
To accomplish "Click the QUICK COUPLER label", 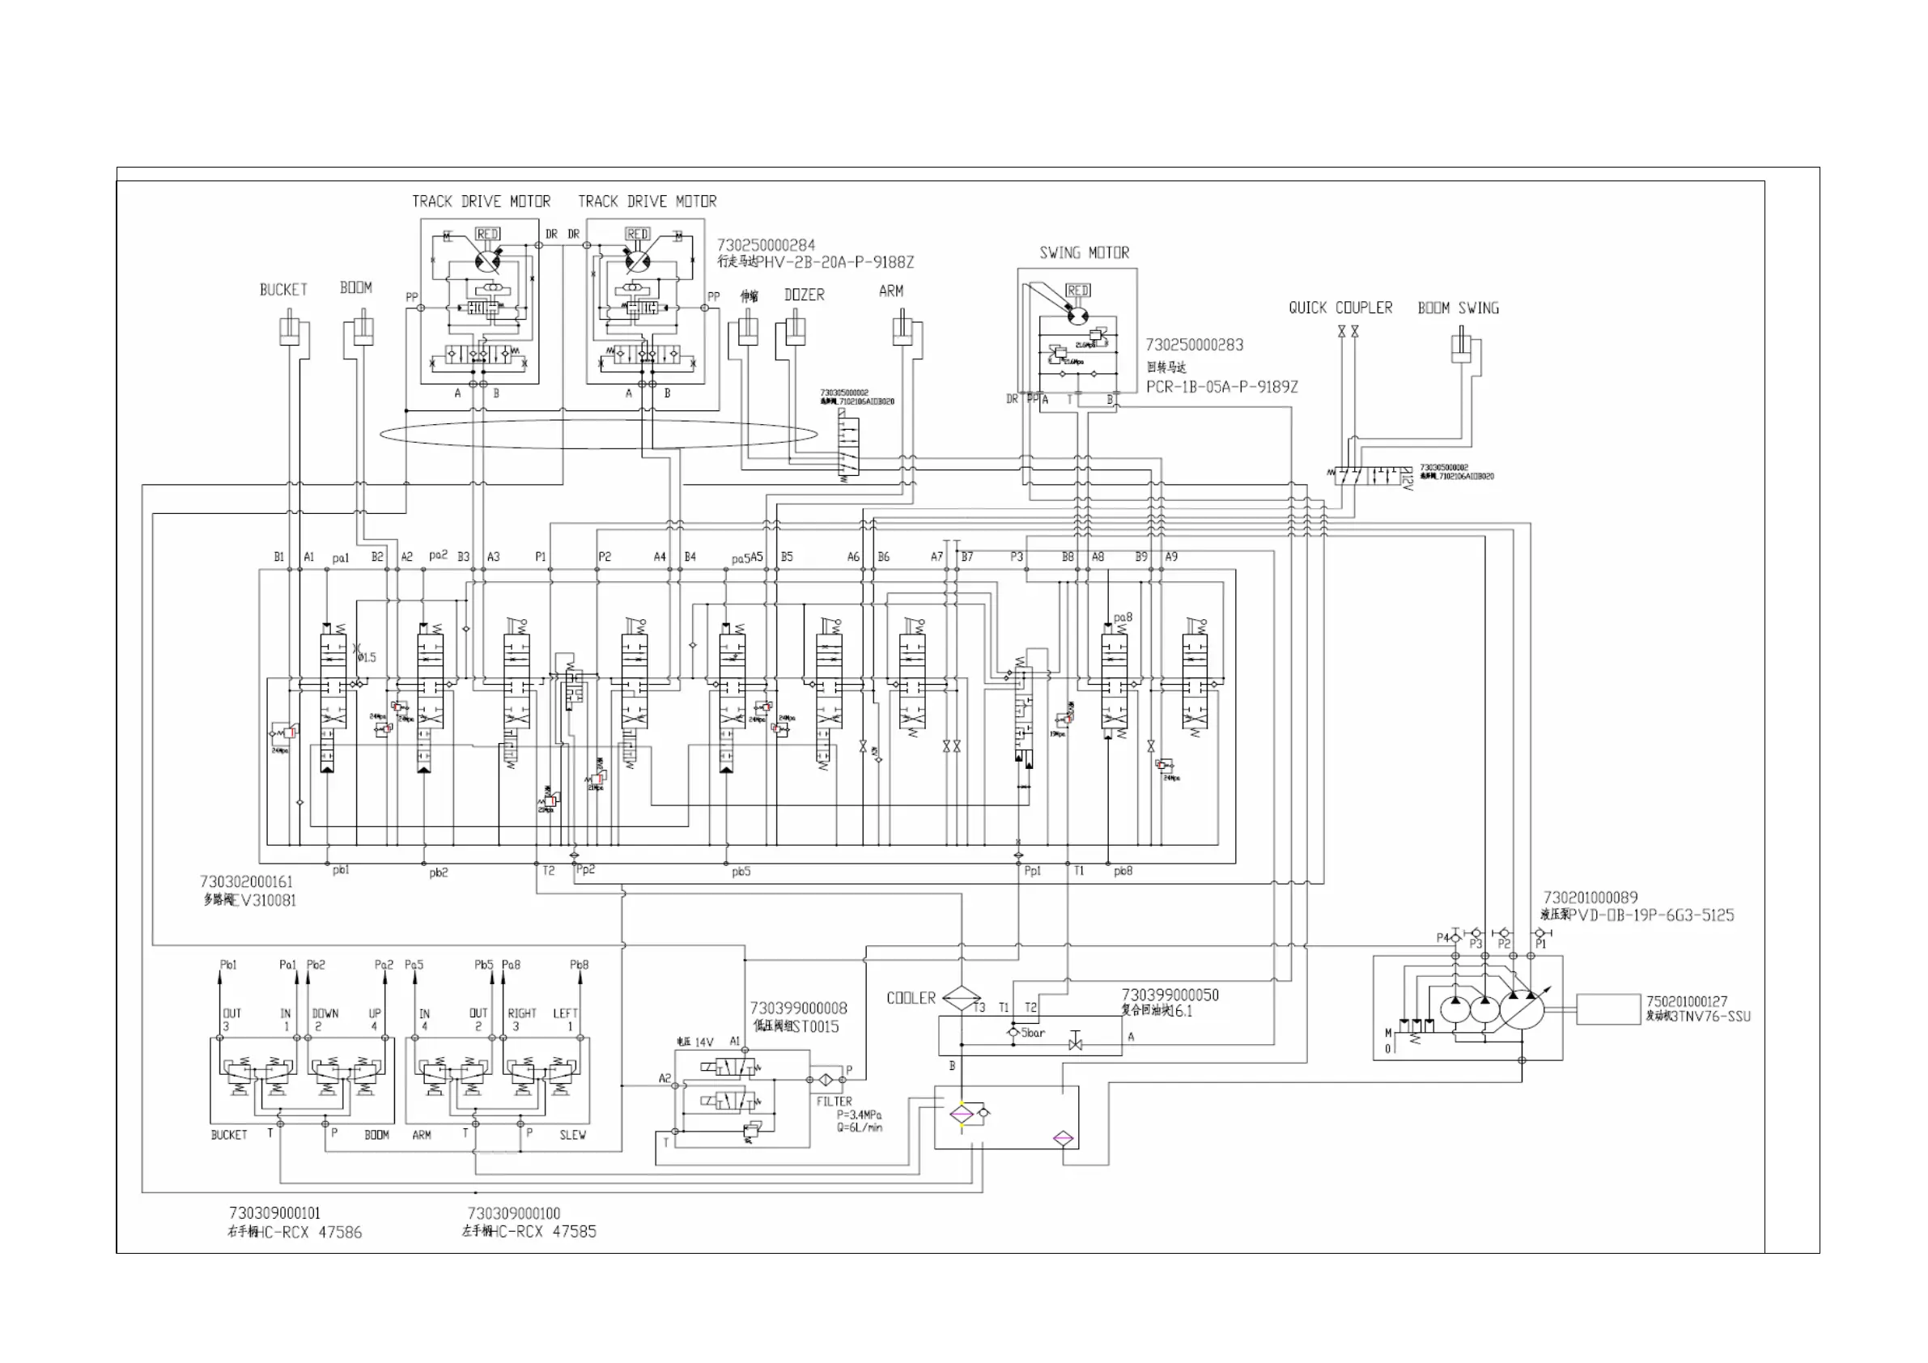I will [x=1340, y=308].
